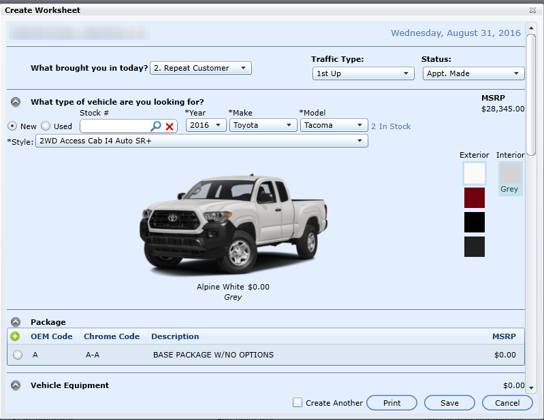The image size is (544, 420).
Task: Check the Create Another checkbox
Action: [298, 402]
